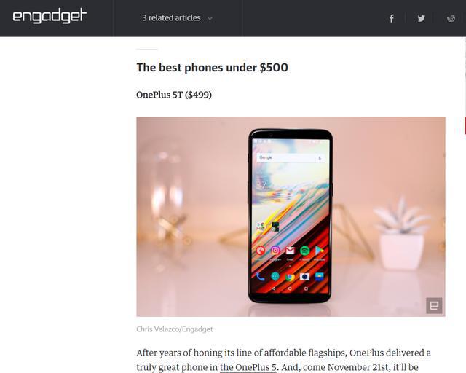This screenshot has height=373, width=466.
Task: Share article on Facebook
Action: coord(392,18)
